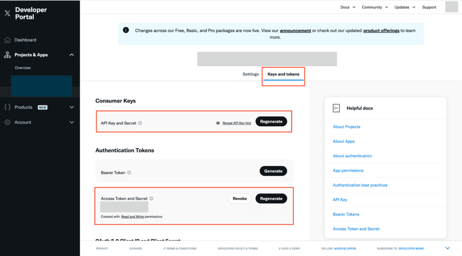The image size is (462, 256).
Task: Click the Dashboard home icon
Action: (7, 40)
